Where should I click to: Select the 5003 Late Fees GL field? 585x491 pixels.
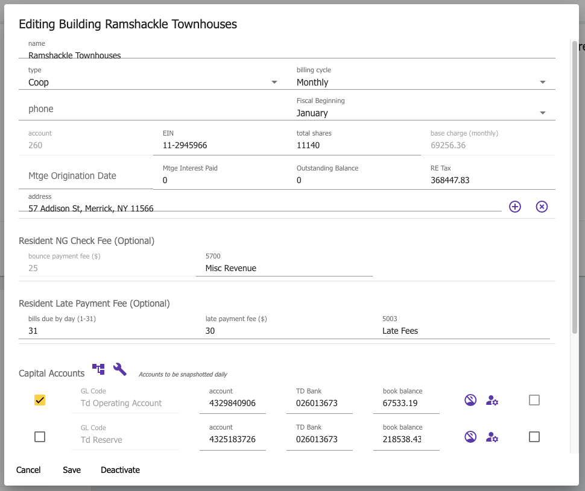(461, 327)
